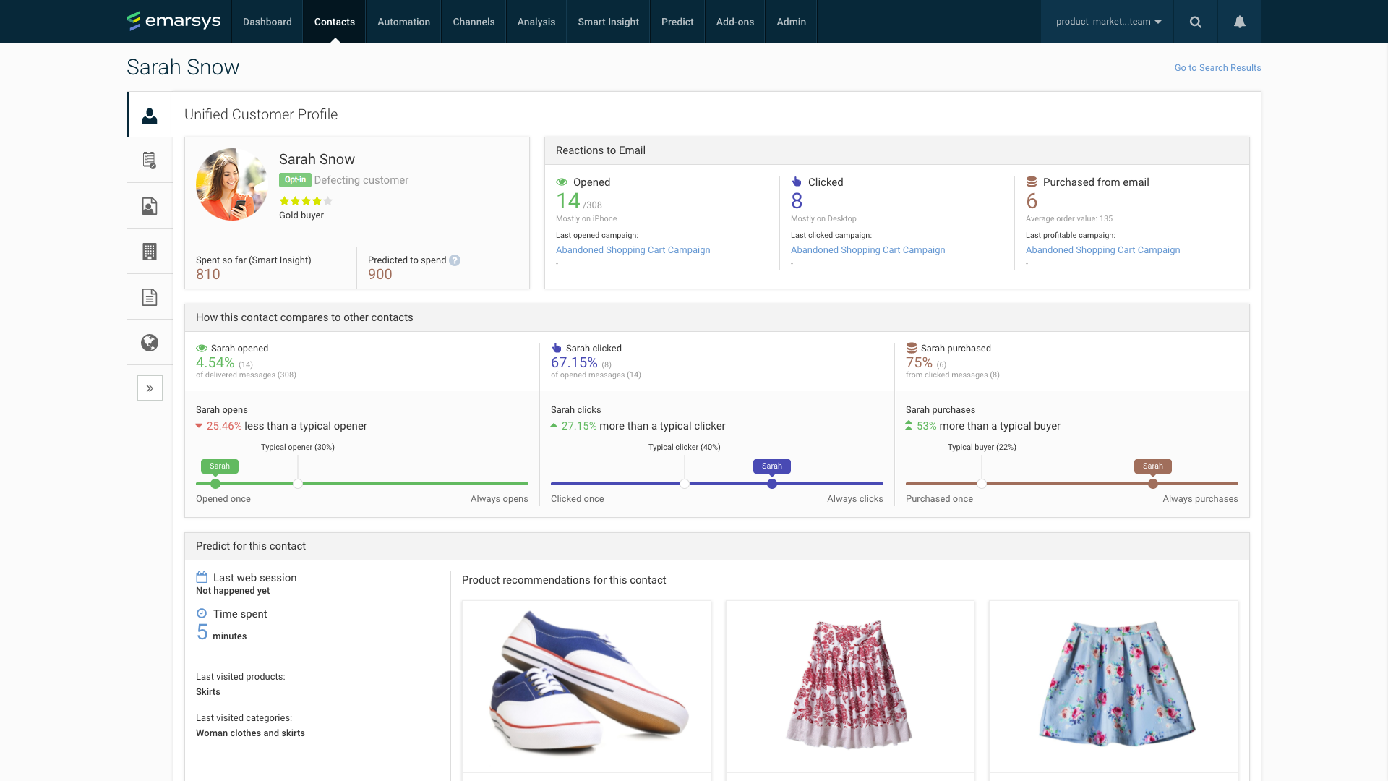Open the Automation menu
This screenshot has height=781, width=1388.
[x=403, y=22]
